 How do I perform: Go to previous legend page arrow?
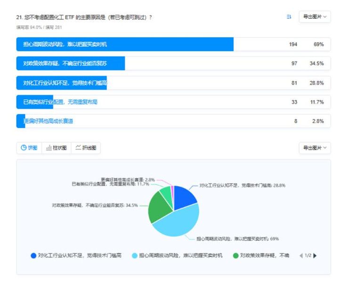click(301, 256)
